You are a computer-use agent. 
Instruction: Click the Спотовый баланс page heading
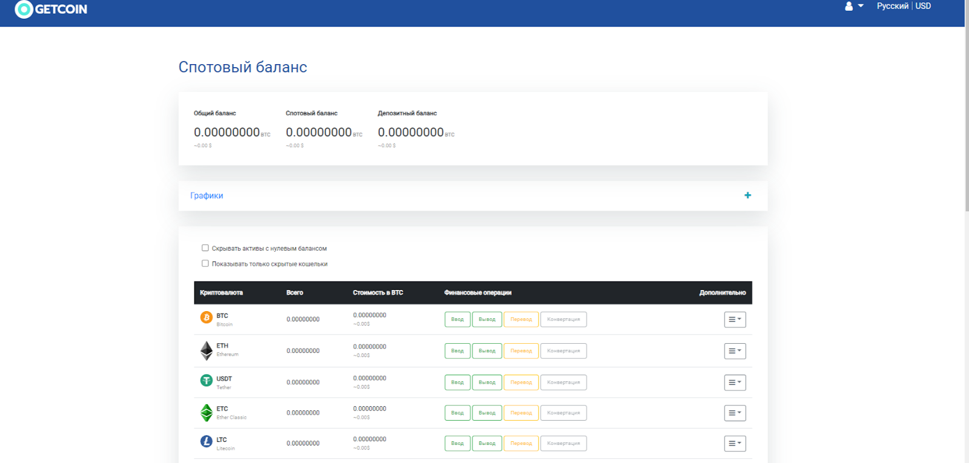[x=243, y=67]
